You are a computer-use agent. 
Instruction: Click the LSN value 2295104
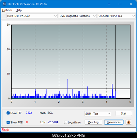click(x=53, y=122)
